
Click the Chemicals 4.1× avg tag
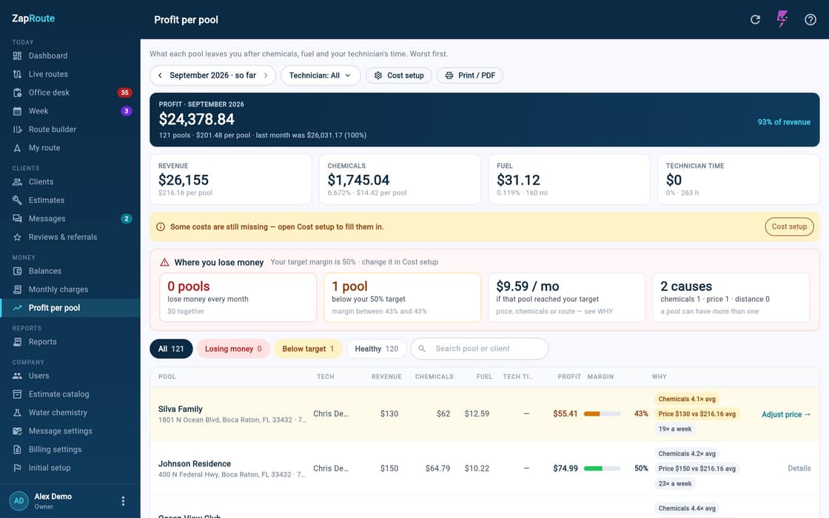(687, 399)
